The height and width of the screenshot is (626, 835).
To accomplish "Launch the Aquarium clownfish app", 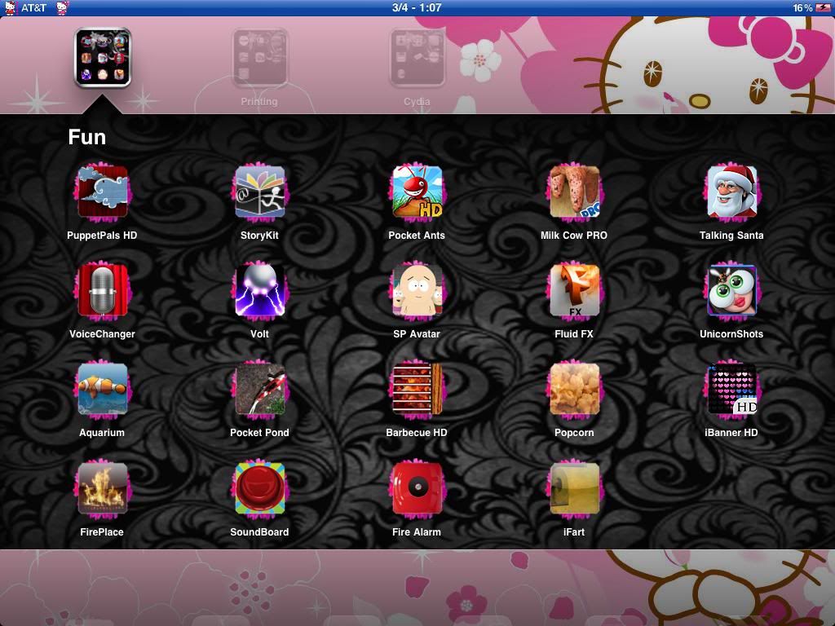I will (x=102, y=389).
